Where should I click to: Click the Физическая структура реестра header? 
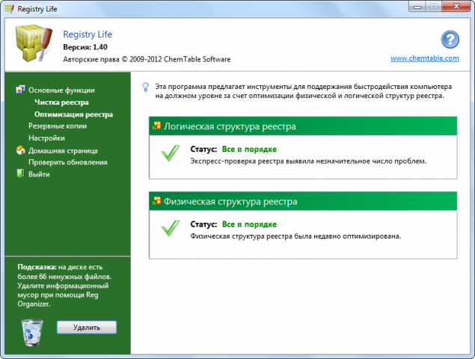coord(303,201)
